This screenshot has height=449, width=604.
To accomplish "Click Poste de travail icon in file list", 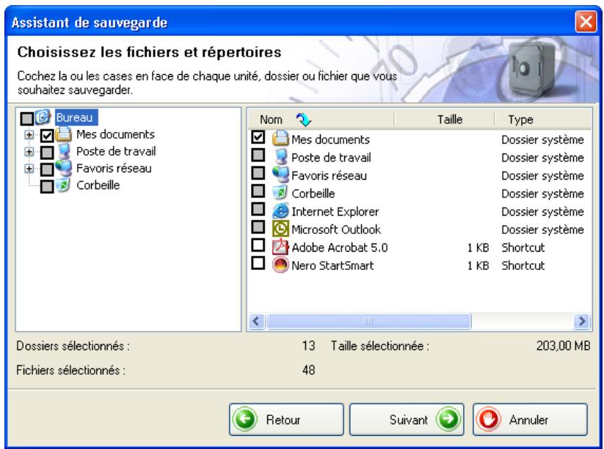I will tap(281, 157).
